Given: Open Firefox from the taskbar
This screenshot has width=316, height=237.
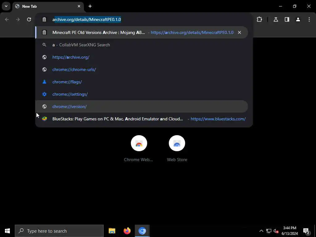Looking at the screenshot, I should pos(127,231).
